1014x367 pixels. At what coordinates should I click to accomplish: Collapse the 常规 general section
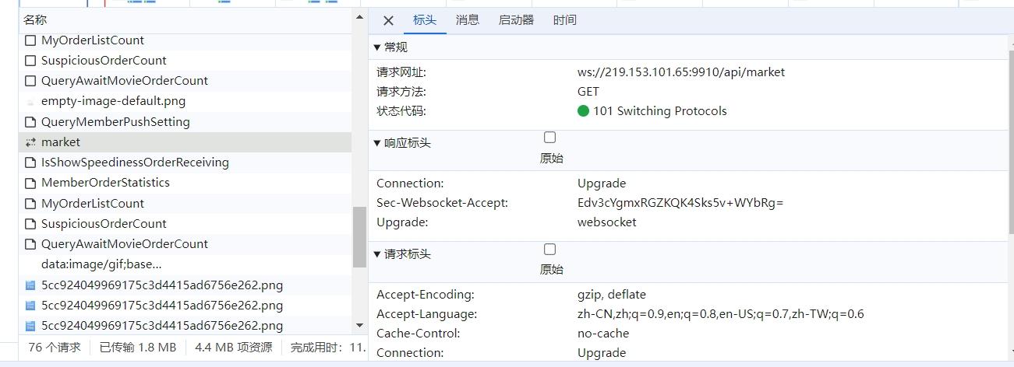click(377, 47)
